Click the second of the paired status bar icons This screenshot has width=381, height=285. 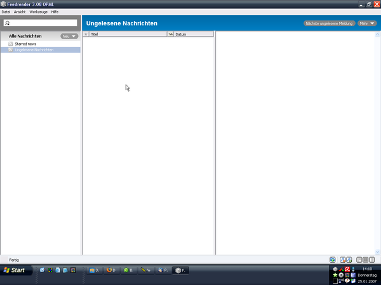click(x=349, y=260)
